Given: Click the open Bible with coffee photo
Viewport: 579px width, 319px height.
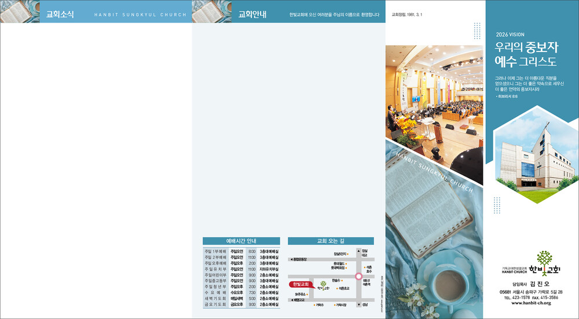Looking at the screenshot, I should [x=434, y=243].
